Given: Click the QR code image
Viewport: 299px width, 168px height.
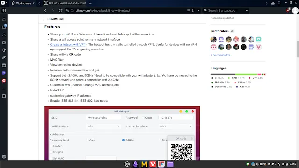Looking at the screenshot, I should [x=181, y=152].
